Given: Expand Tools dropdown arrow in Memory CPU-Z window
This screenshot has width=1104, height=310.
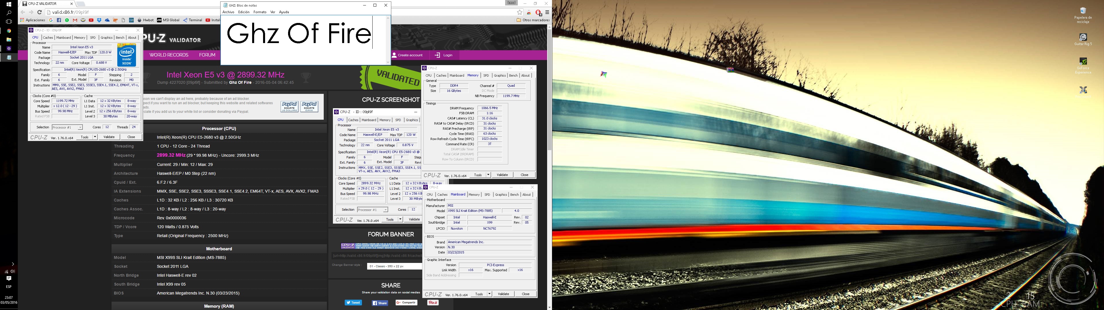Looking at the screenshot, I should click(x=488, y=175).
